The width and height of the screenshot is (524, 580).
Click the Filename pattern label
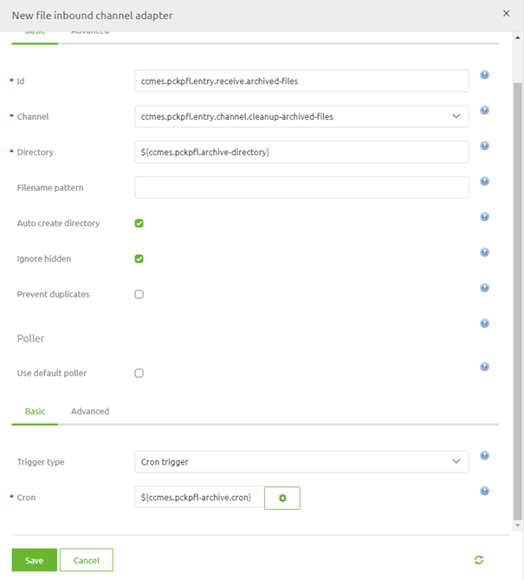pyautogui.click(x=50, y=188)
